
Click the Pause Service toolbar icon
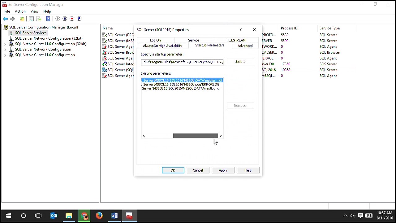click(65, 19)
